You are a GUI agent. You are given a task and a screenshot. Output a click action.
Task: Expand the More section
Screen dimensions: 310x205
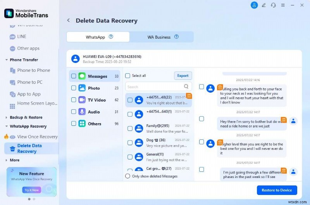(7, 160)
